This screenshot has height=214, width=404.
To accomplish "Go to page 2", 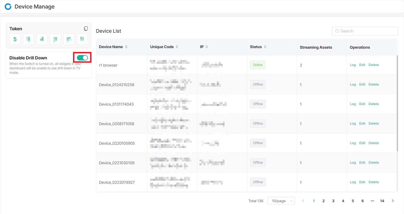I will pos(324,201).
